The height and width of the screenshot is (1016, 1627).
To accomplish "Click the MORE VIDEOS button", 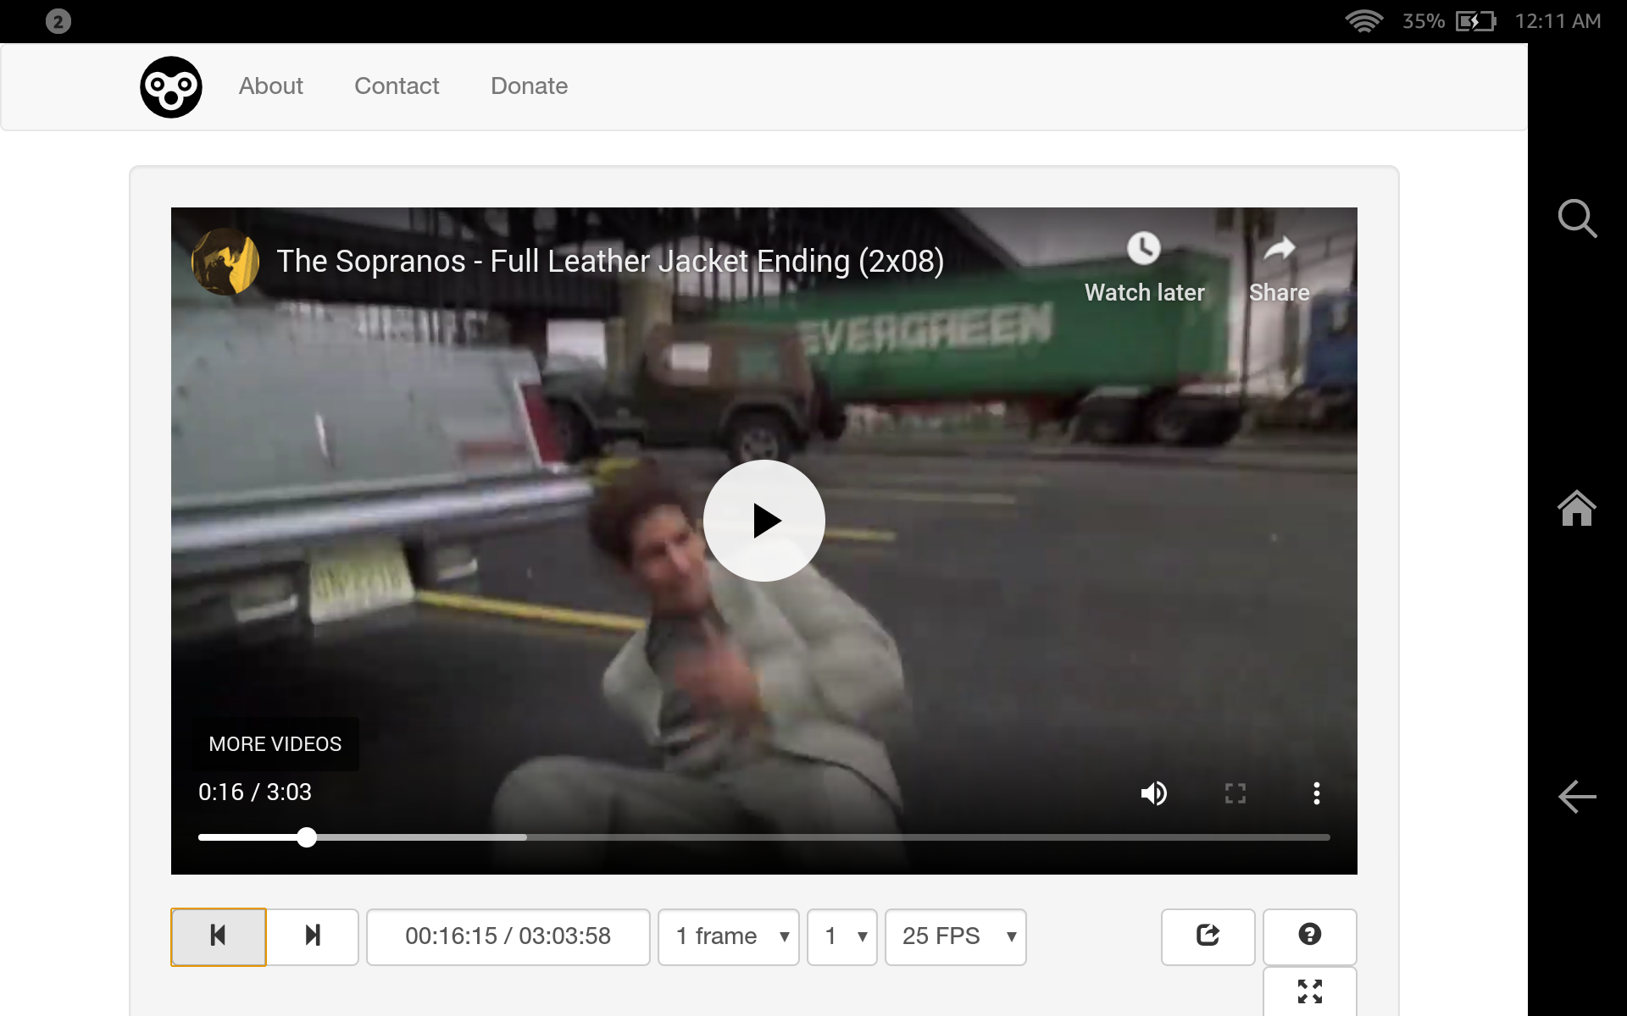I will [275, 744].
